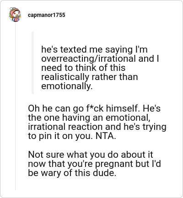Click the line "the one having an emotional,"
The width and height of the screenshot is (183, 198).
click(x=89, y=118)
